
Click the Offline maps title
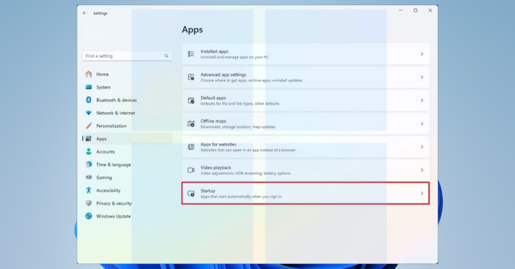213,121
